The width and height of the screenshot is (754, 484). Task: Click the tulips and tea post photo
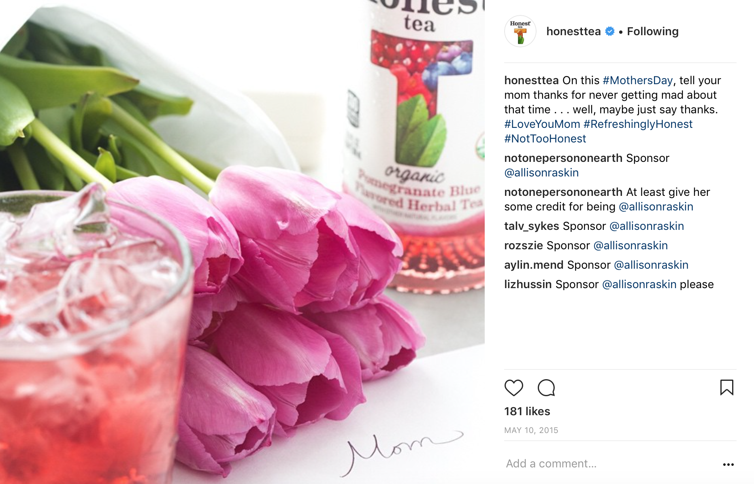[x=242, y=242]
